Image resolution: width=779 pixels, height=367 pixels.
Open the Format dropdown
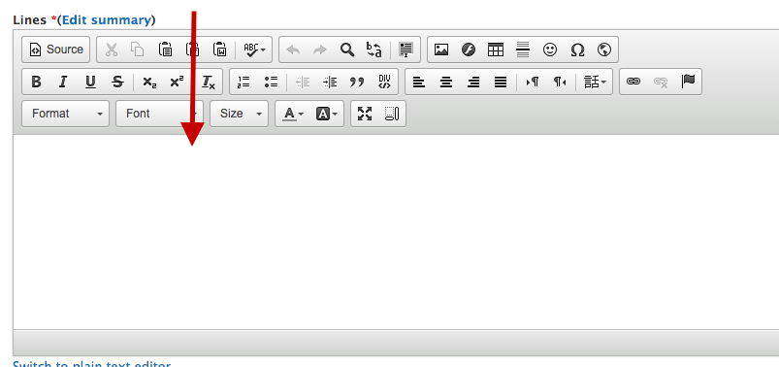click(66, 114)
